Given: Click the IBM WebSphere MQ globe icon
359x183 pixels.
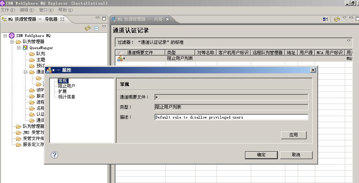Looking at the screenshot, I should (12, 36).
